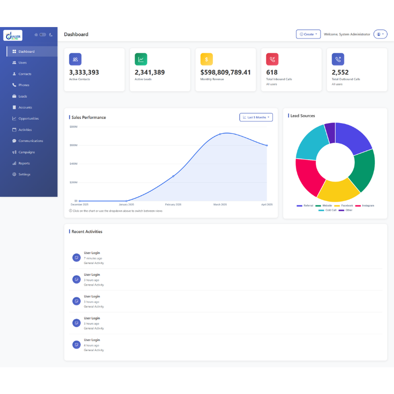
Task: Click the Active Leads chart icon
Action: coord(141,59)
